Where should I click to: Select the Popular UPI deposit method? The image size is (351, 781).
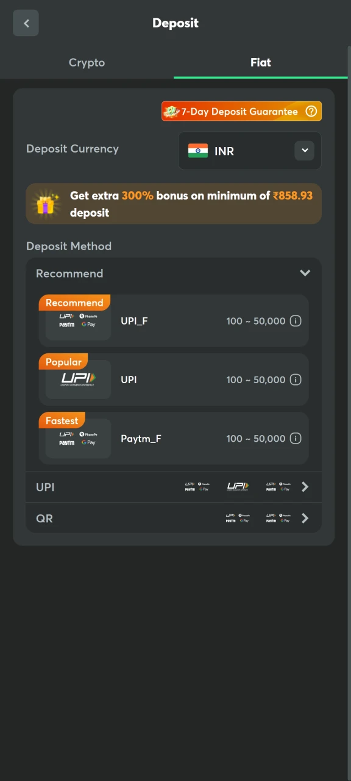coord(174,380)
